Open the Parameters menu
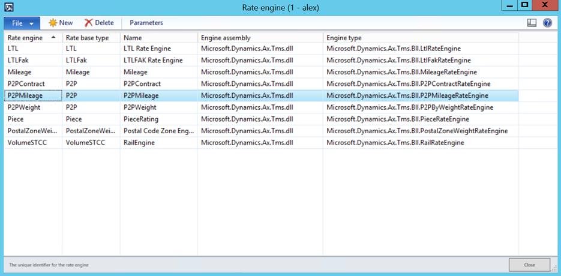 (146, 23)
